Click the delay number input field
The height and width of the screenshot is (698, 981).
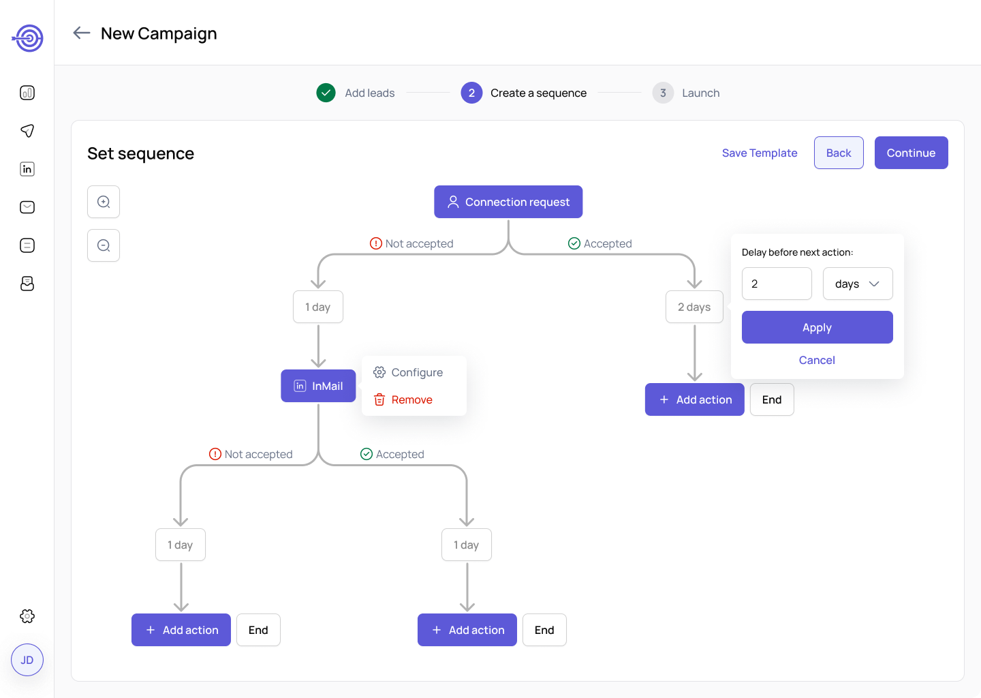(x=777, y=284)
